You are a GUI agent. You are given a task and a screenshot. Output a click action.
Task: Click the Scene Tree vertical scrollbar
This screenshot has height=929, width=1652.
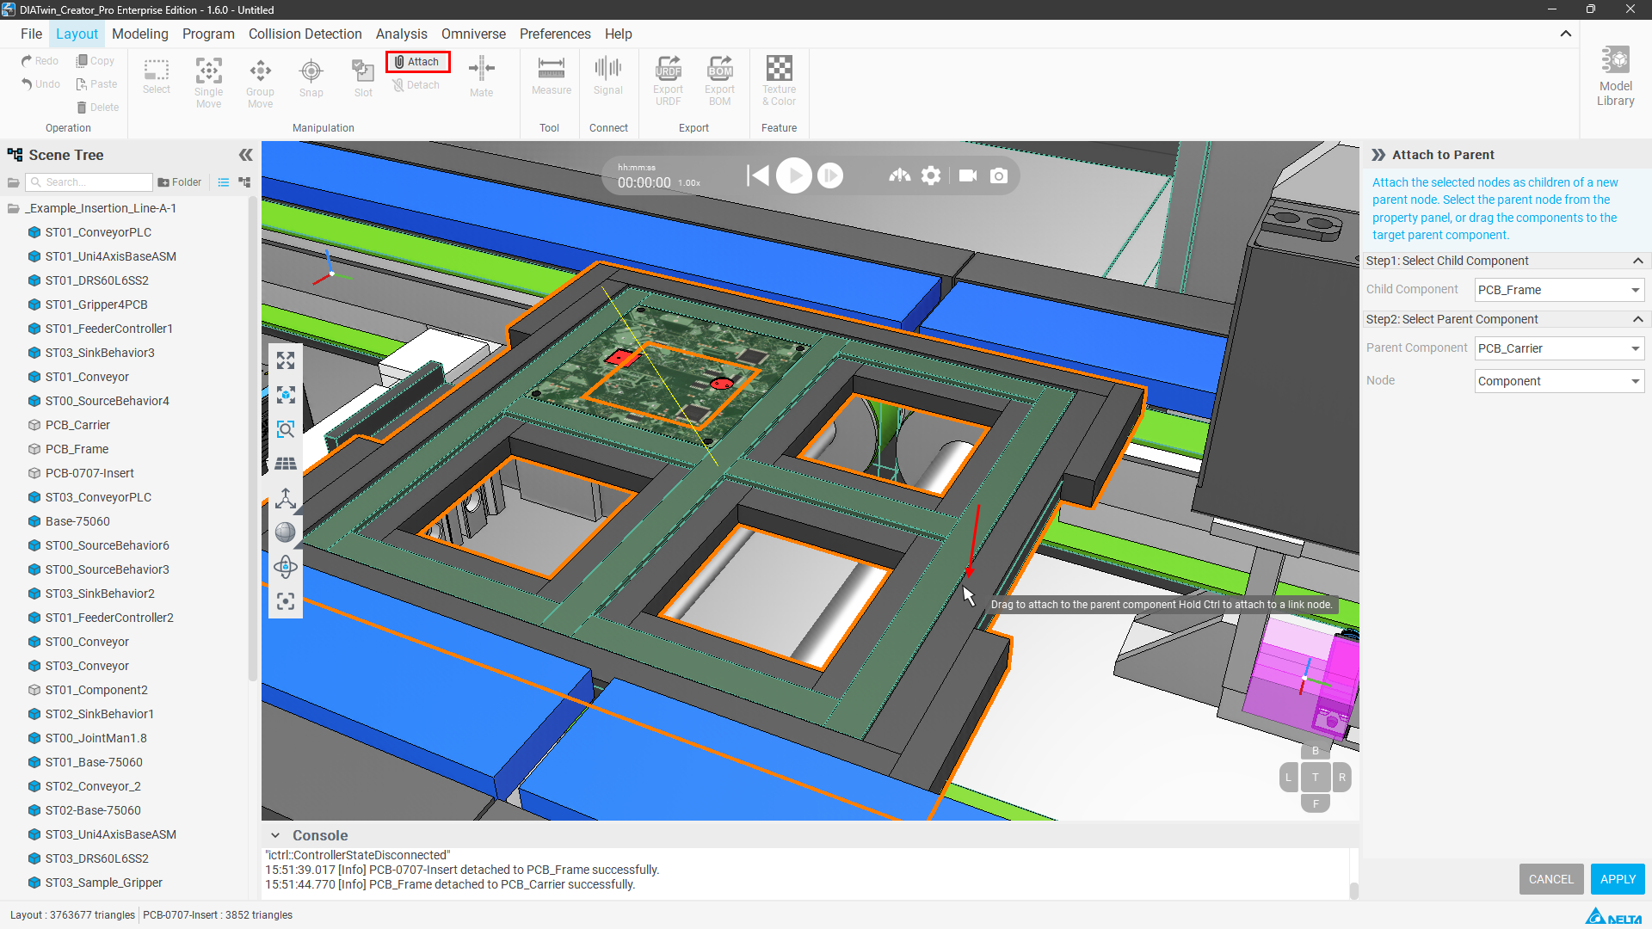click(x=252, y=439)
